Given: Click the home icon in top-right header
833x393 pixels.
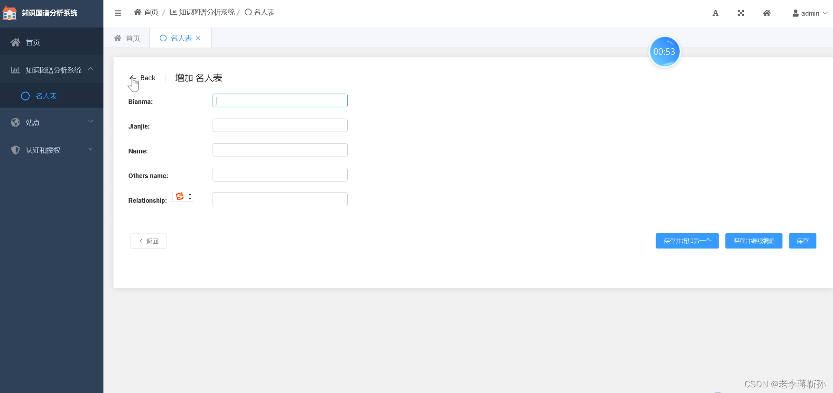Looking at the screenshot, I should point(767,13).
